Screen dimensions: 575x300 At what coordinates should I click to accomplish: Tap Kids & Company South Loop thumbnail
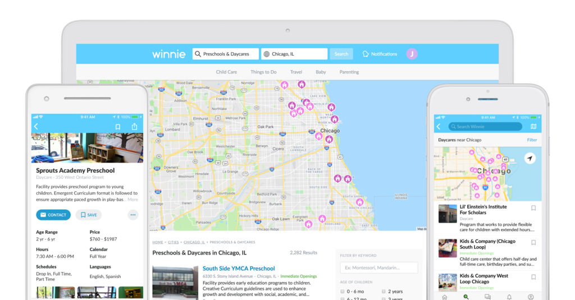coord(448,248)
